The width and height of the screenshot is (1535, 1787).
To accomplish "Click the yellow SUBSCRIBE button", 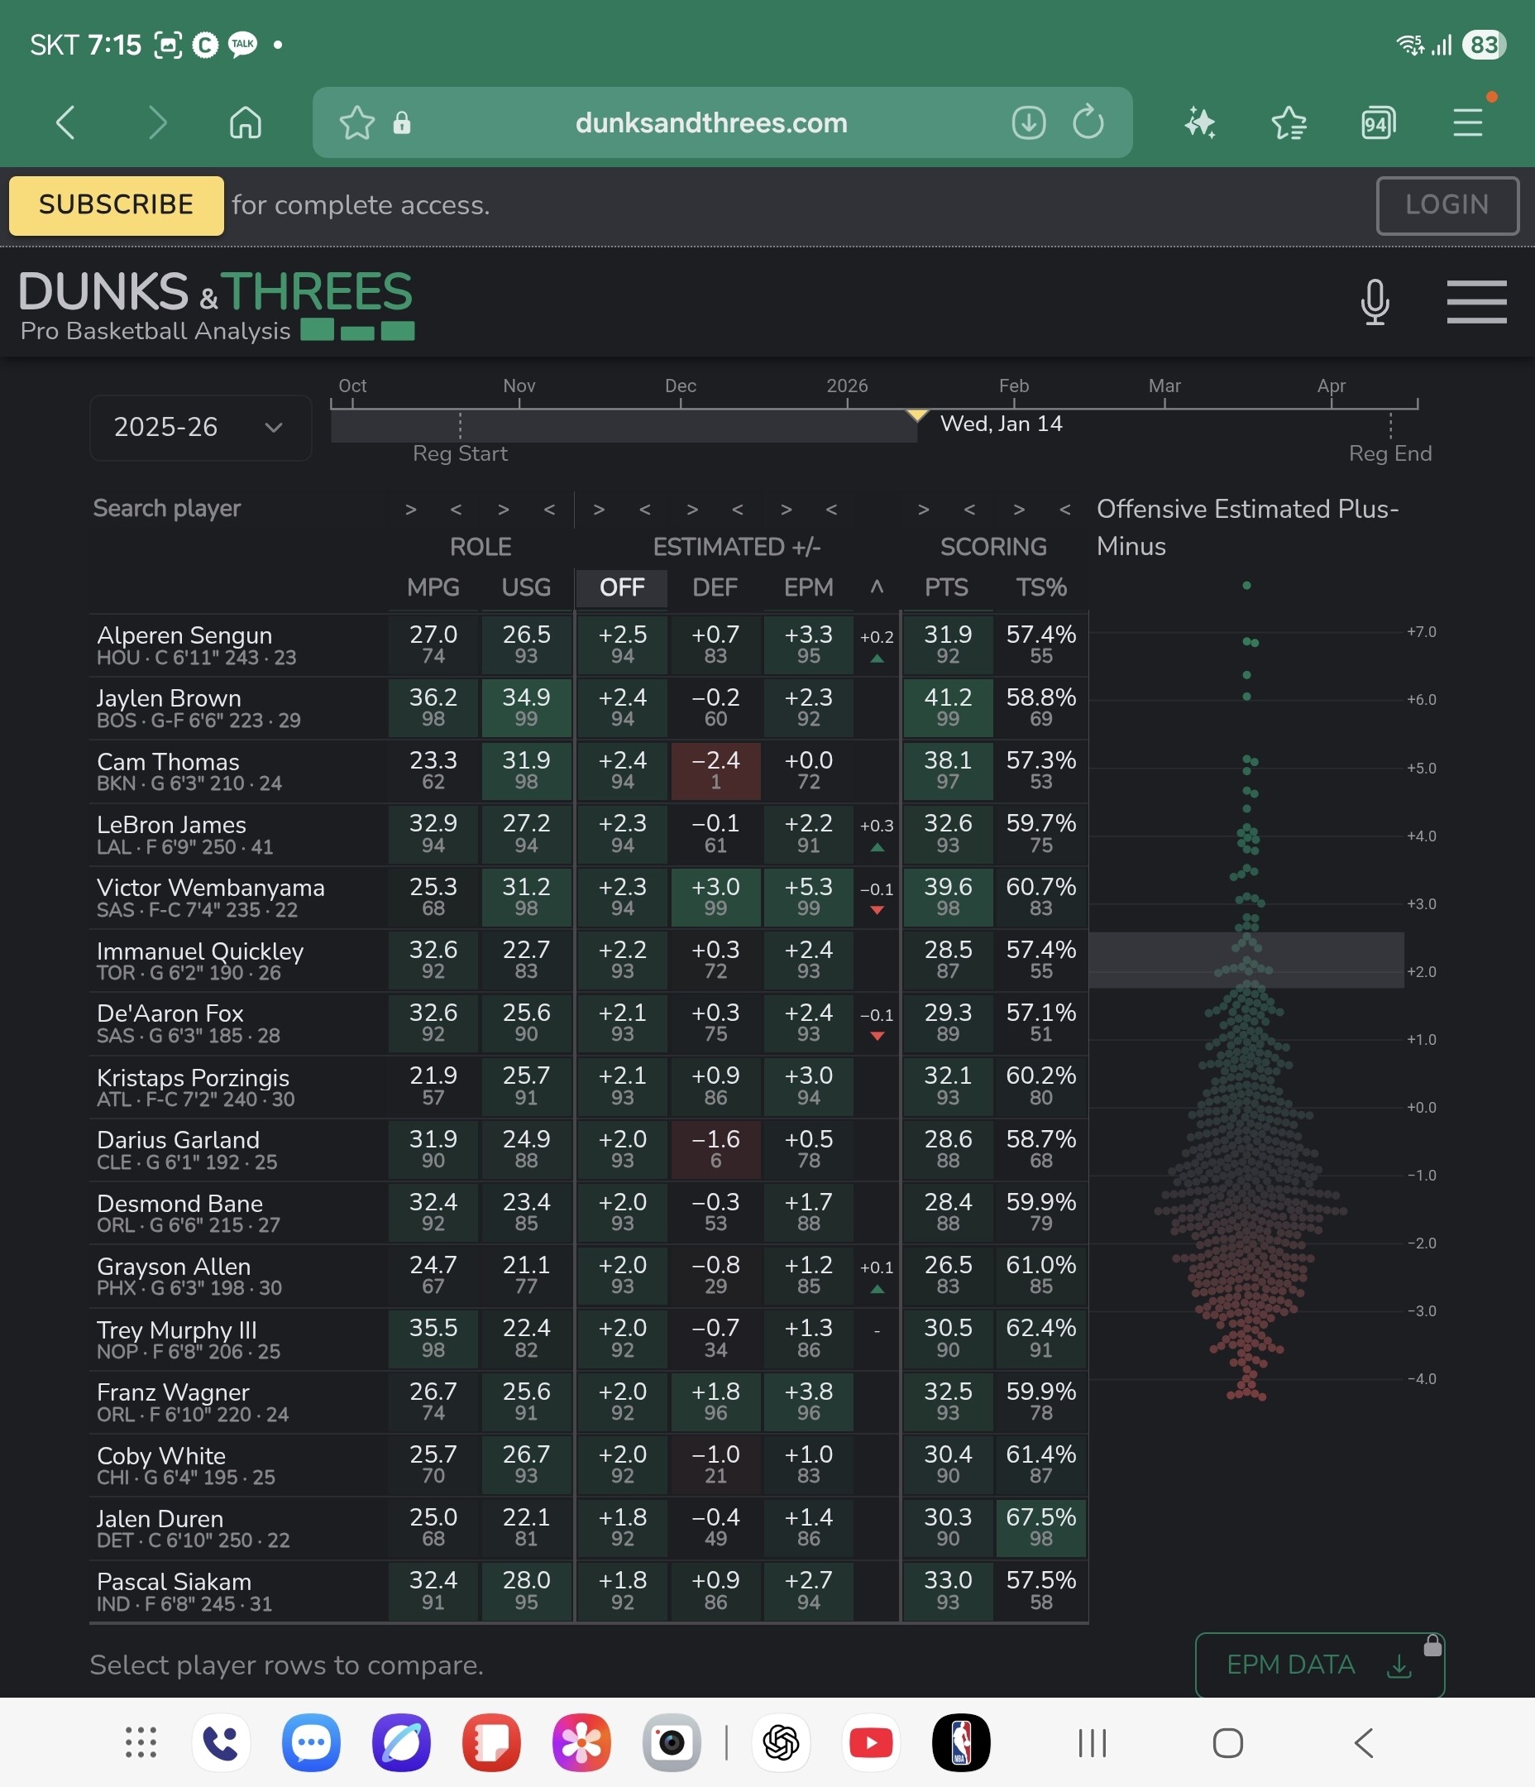I will point(117,205).
